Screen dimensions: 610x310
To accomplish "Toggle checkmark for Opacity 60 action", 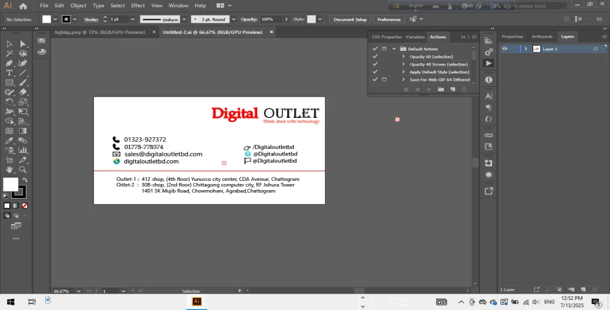I will tap(375, 56).
